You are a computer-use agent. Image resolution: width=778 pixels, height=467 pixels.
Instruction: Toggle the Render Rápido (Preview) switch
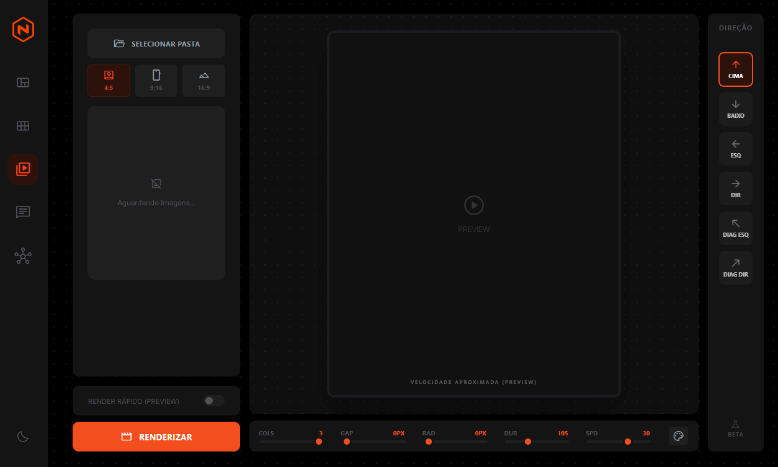point(214,401)
